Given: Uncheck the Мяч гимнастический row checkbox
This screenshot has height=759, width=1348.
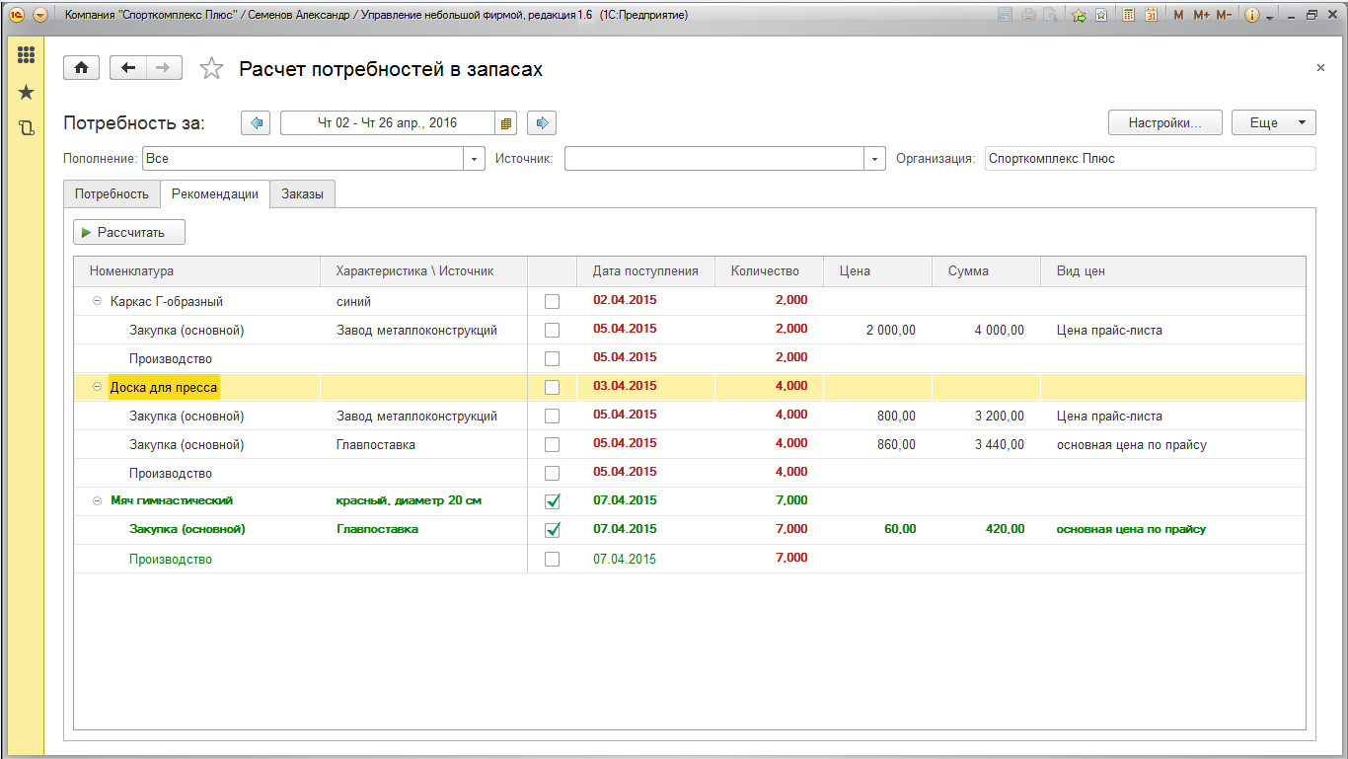Looking at the screenshot, I should (x=553, y=501).
